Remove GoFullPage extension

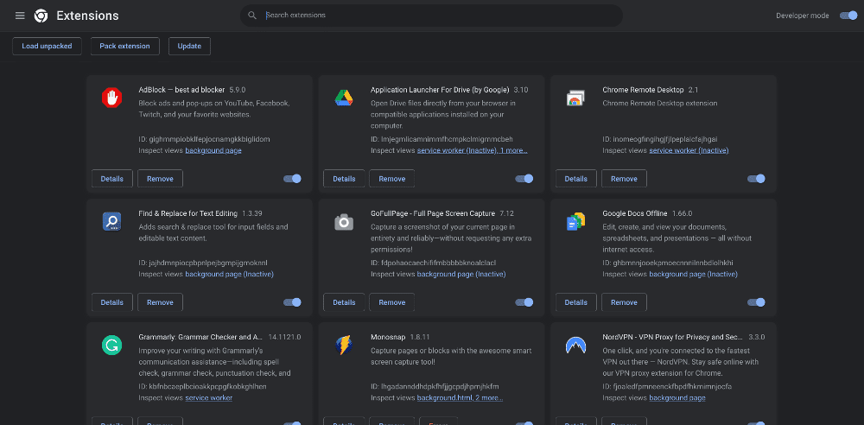(391, 302)
